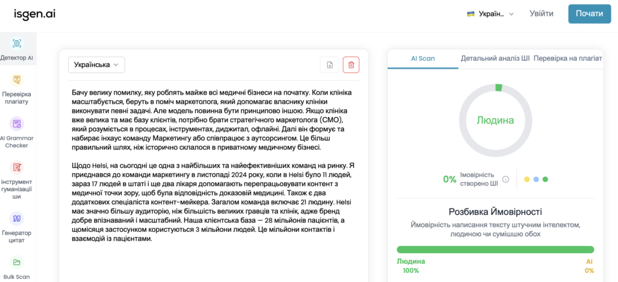Expand the site language selector chevron in header
Viewport: 618px width, 282px height.
(511, 14)
